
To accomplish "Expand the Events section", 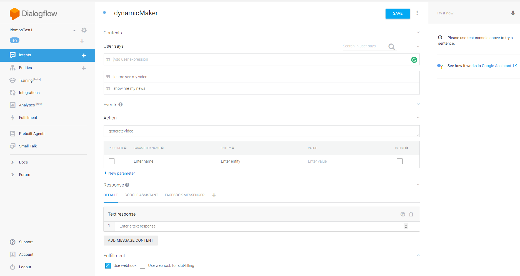I will 418,104.
